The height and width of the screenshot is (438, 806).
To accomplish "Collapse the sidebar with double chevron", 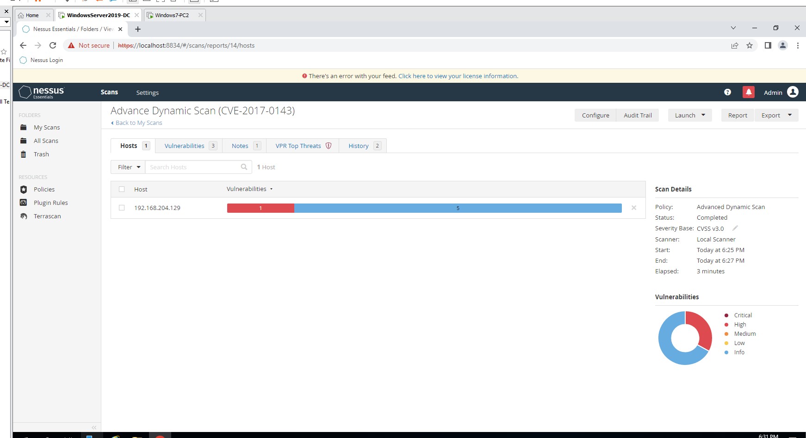I will (x=94, y=427).
